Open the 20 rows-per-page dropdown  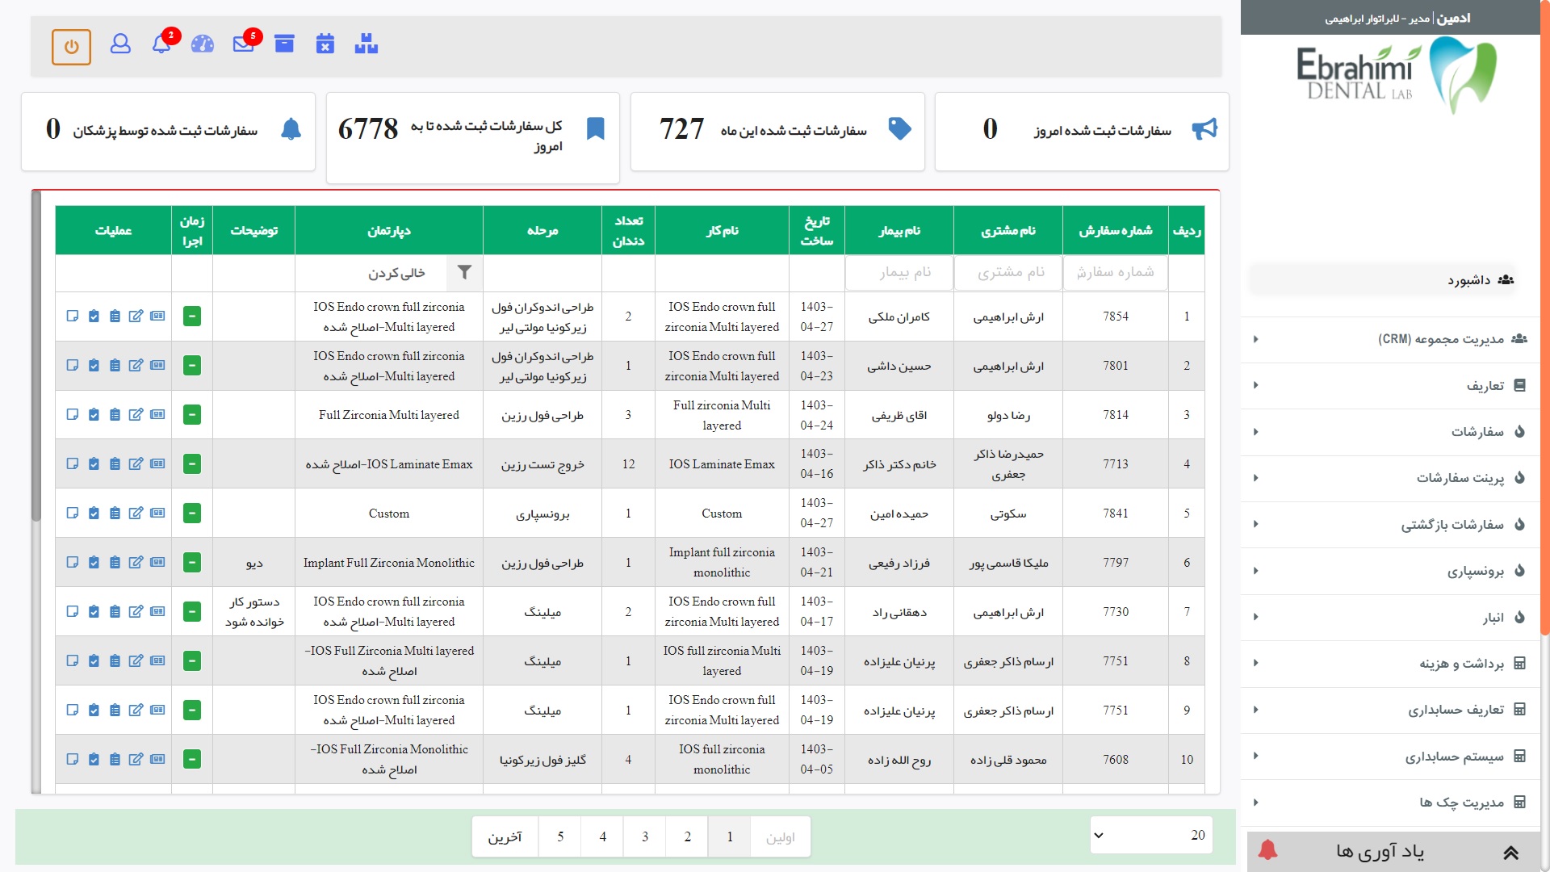tap(1150, 836)
